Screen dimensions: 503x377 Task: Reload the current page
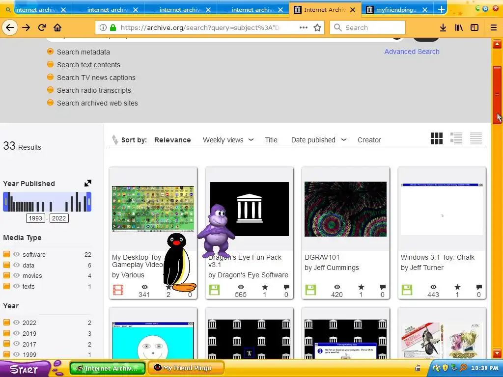[42, 27]
